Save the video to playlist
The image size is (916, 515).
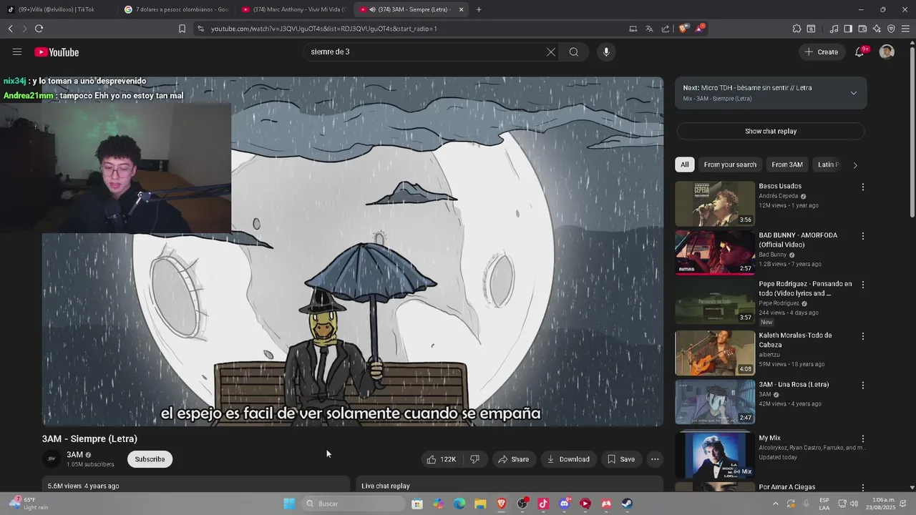click(x=621, y=459)
